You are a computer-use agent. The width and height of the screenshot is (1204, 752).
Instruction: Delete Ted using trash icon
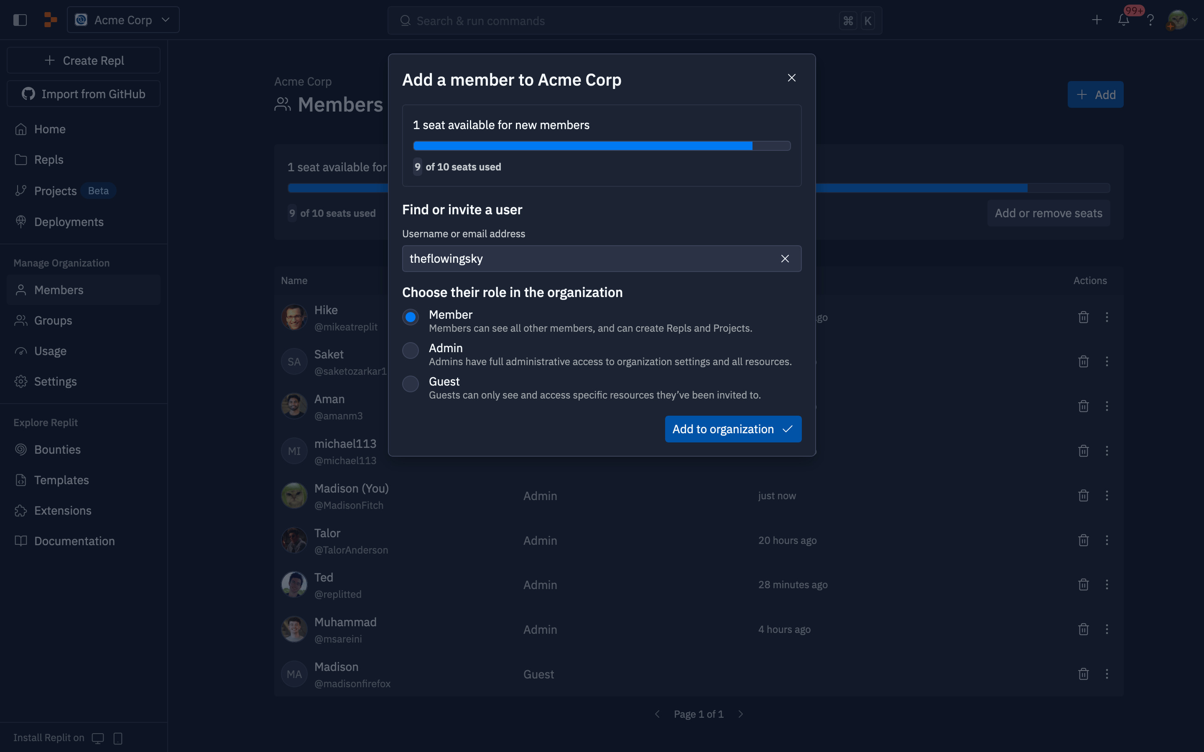[x=1084, y=585]
